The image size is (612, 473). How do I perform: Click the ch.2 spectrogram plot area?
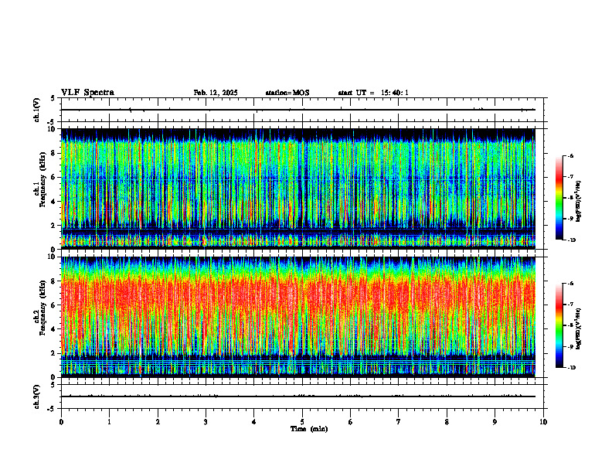[x=298, y=317]
